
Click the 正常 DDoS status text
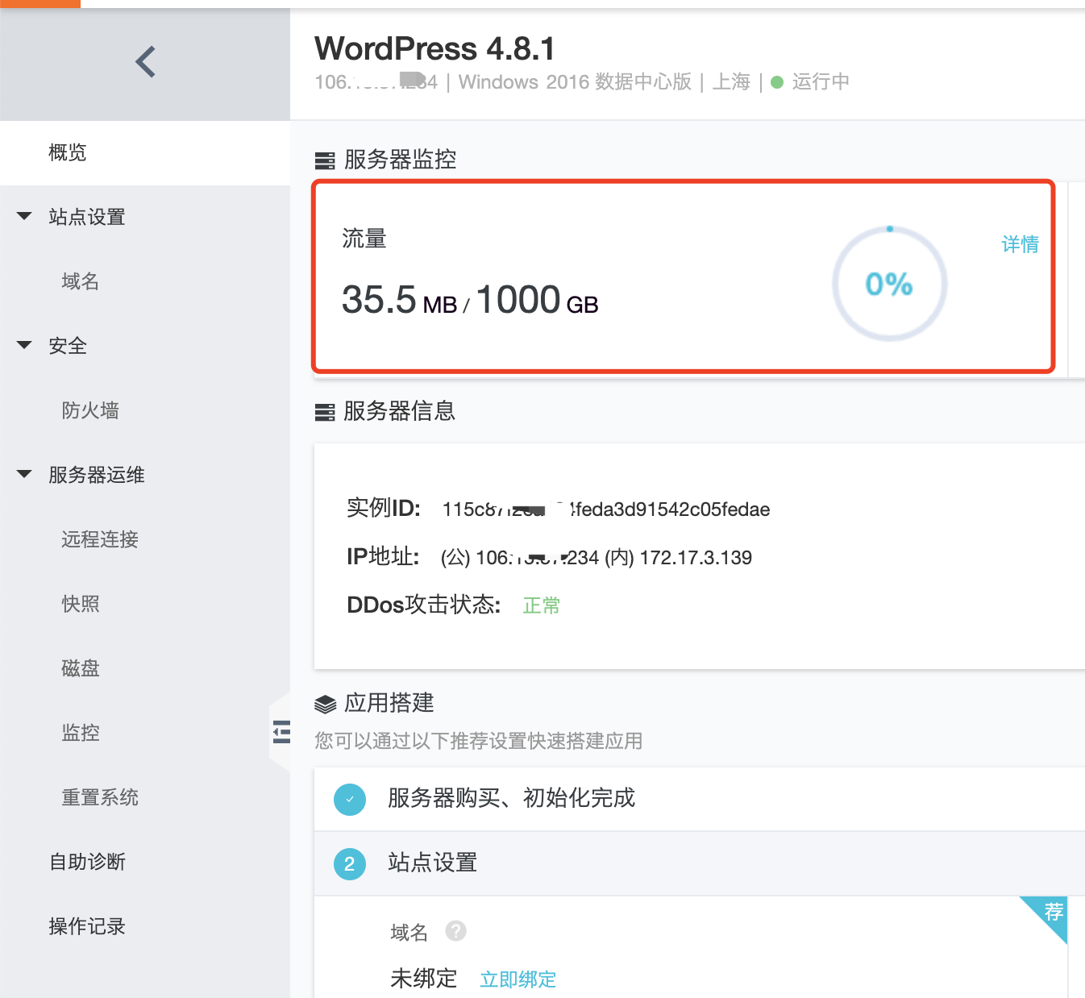click(542, 605)
